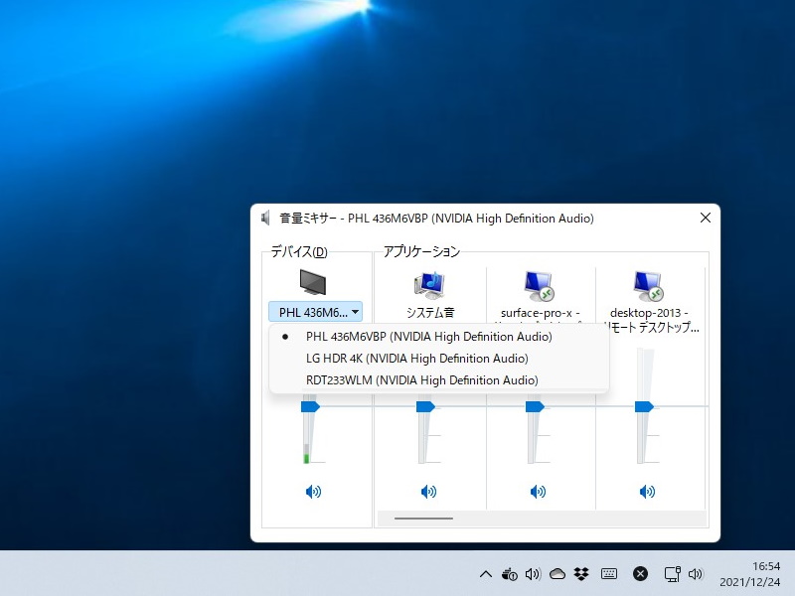Click the System Sounds (システム音) icon
Screen dimensions: 795x596
coord(429,285)
